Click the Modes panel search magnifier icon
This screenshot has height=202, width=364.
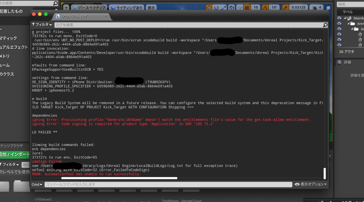click(x=55, y=3)
